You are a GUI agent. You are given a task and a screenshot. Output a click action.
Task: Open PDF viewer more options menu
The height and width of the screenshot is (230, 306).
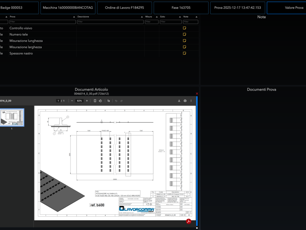[x=191, y=101]
